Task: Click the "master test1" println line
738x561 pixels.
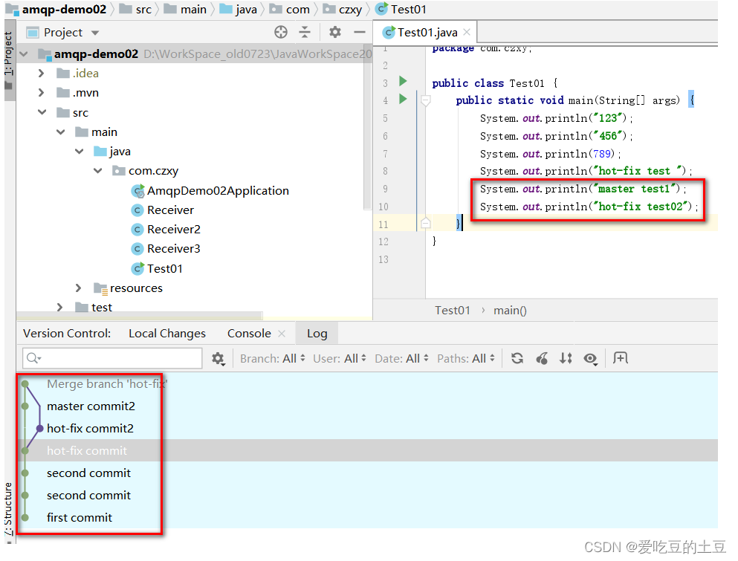Action: tap(583, 189)
